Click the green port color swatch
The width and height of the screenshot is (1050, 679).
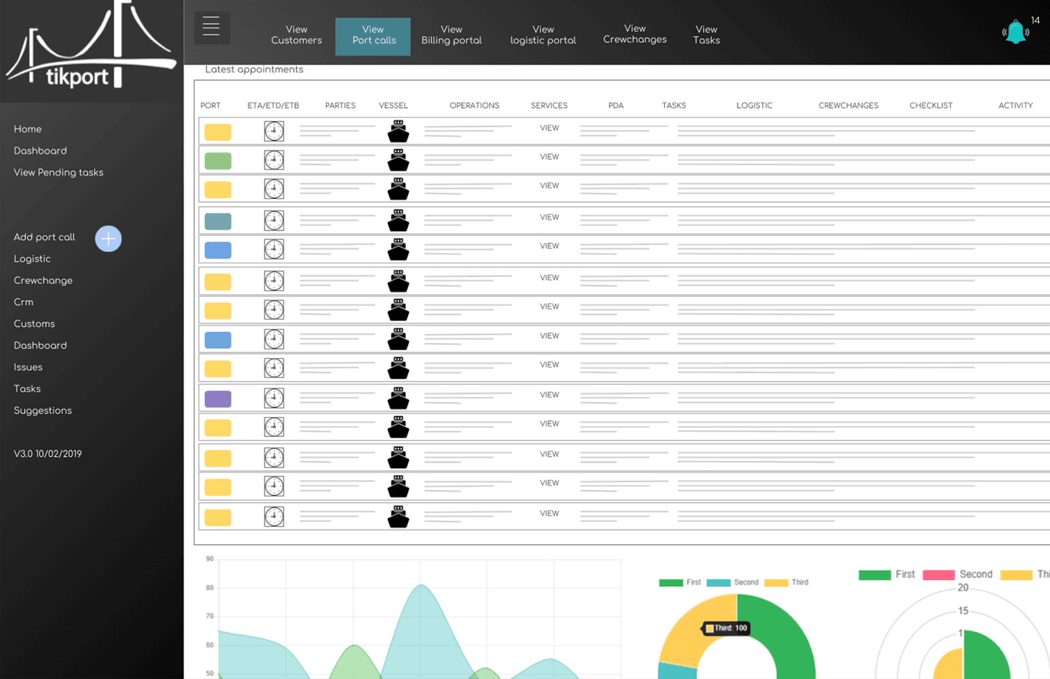(x=218, y=161)
